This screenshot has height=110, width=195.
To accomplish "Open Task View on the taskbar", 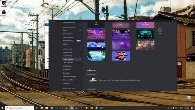I will click(x=37, y=108).
